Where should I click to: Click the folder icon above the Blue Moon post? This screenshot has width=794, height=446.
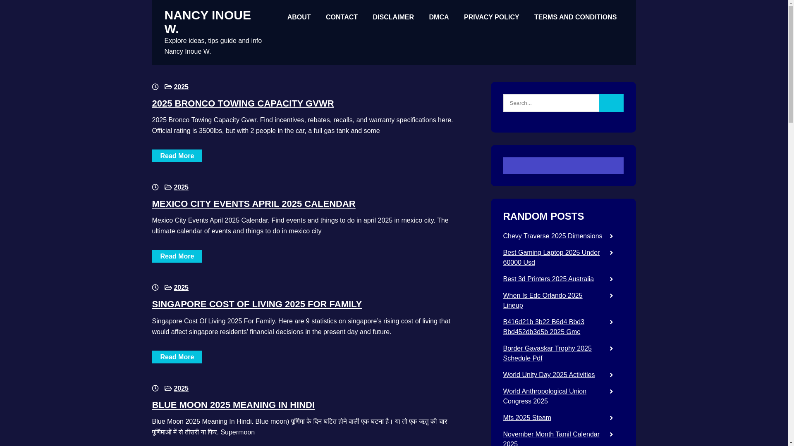pos(168,388)
